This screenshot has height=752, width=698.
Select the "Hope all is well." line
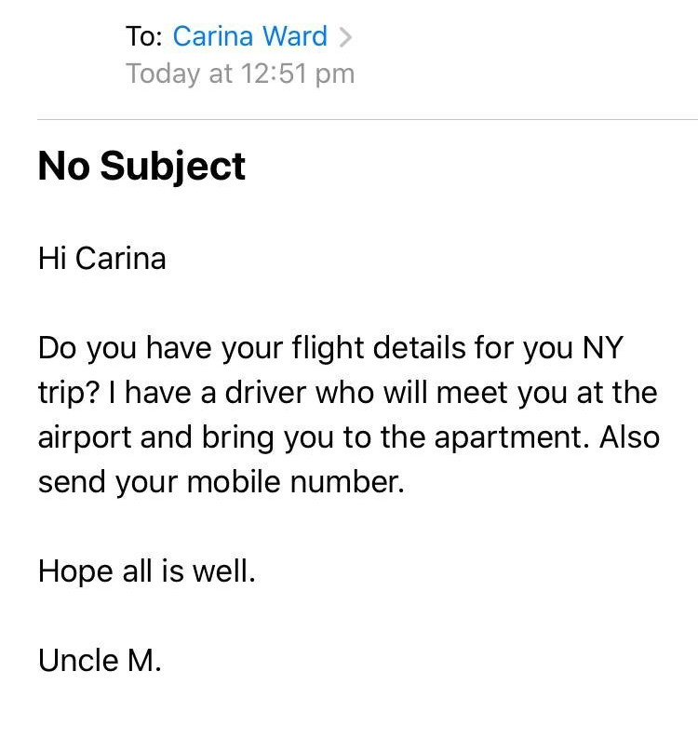147,571
